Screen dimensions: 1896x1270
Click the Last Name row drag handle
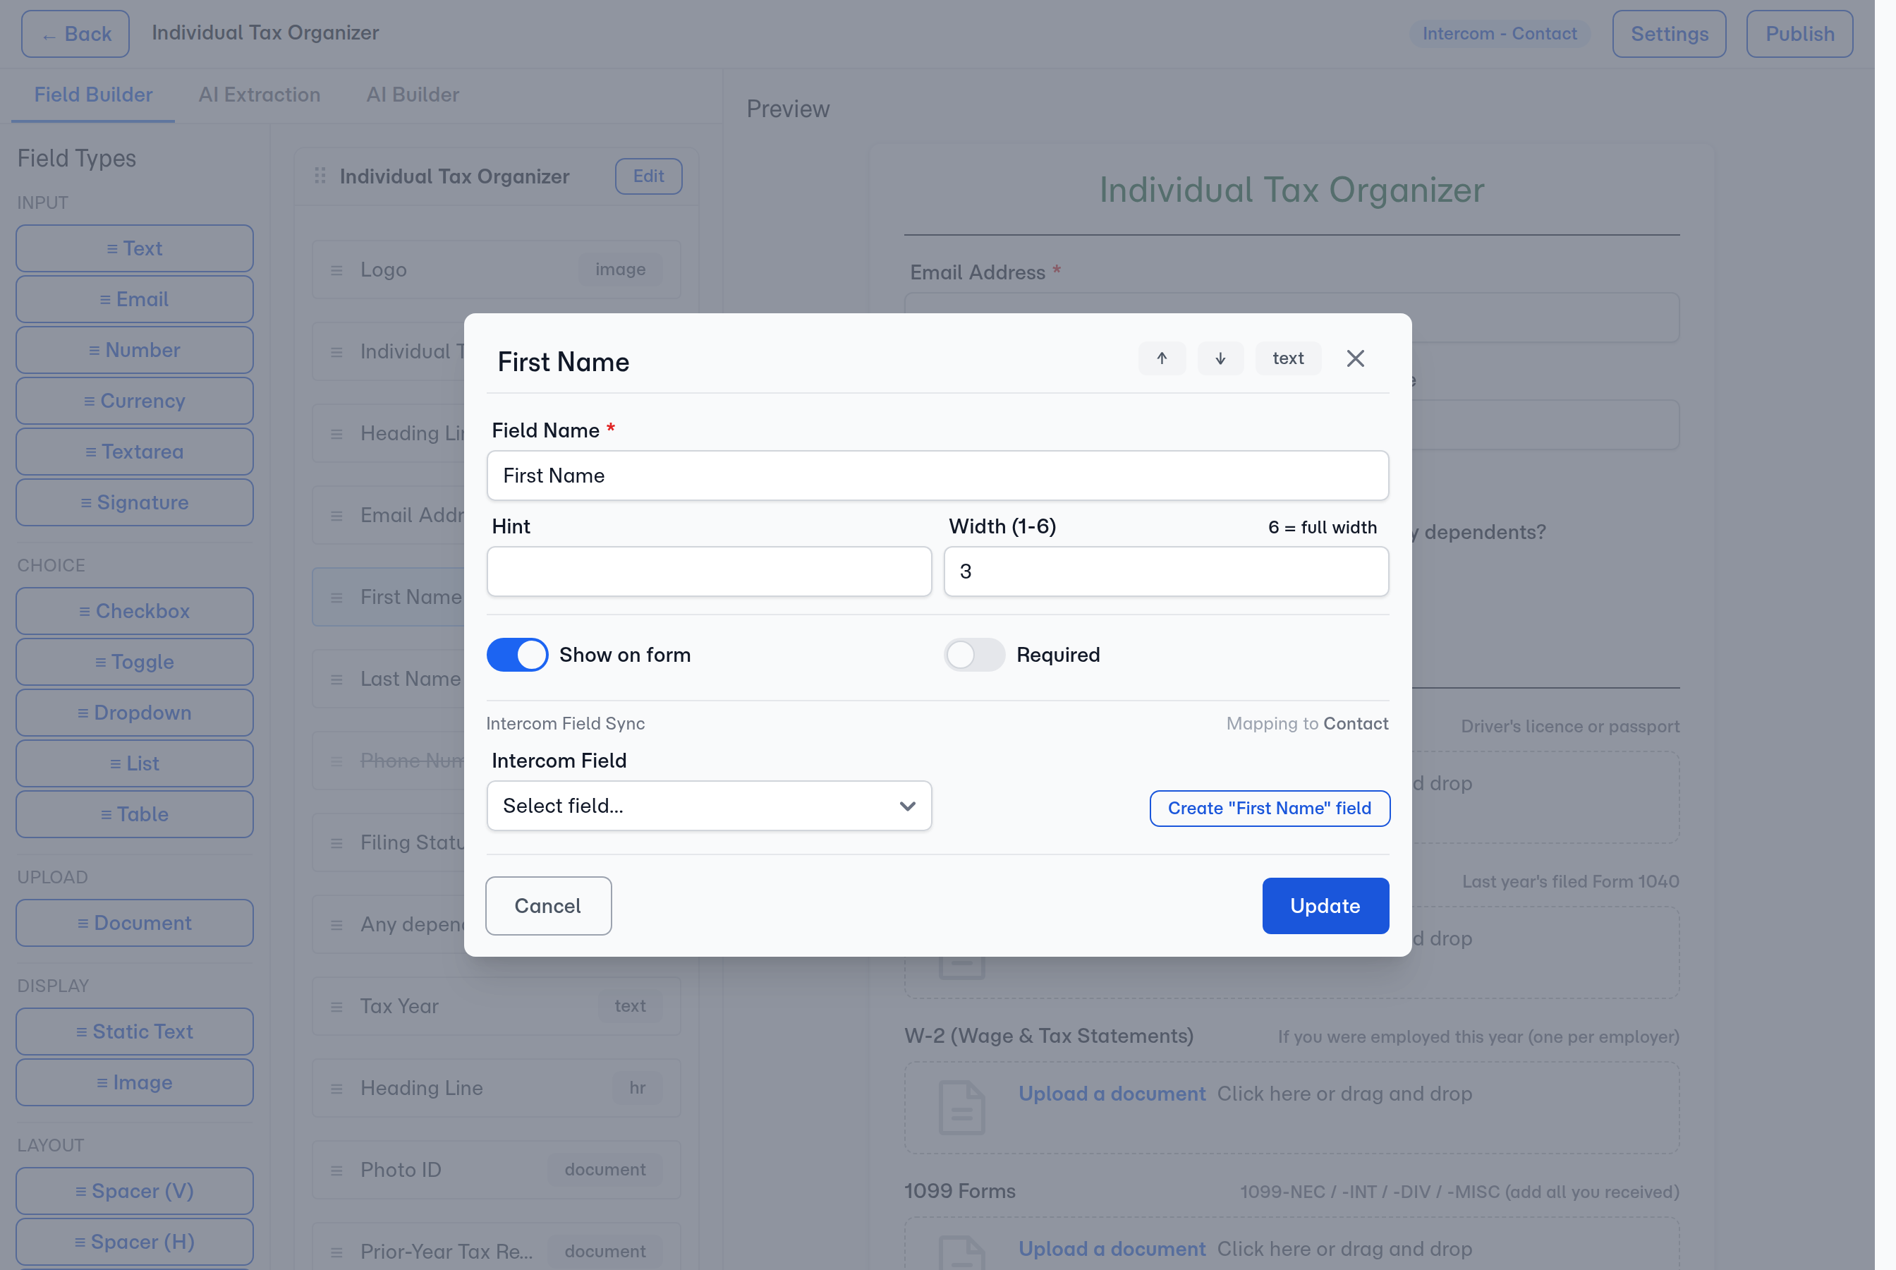[x=336, y=679]
